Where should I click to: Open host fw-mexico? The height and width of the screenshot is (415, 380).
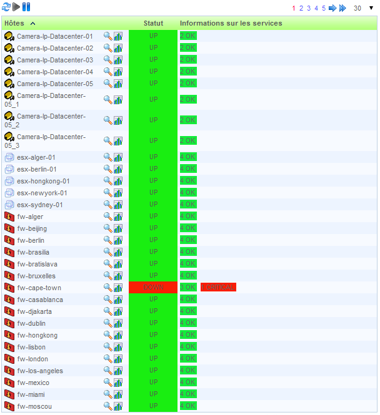pyautogui.click(x=33, y=383)
